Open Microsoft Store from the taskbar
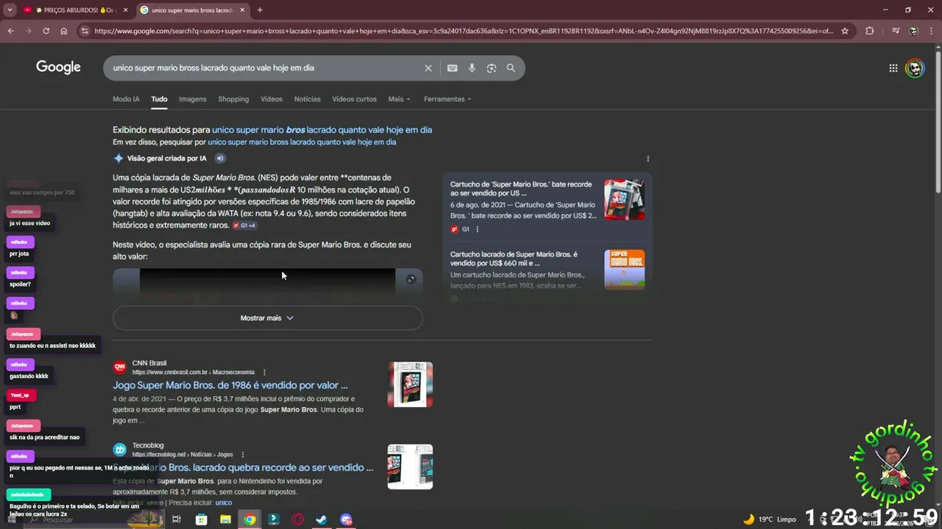Image resolution: width=942 pixels, height=529 pixels. (x=202, y=519)
